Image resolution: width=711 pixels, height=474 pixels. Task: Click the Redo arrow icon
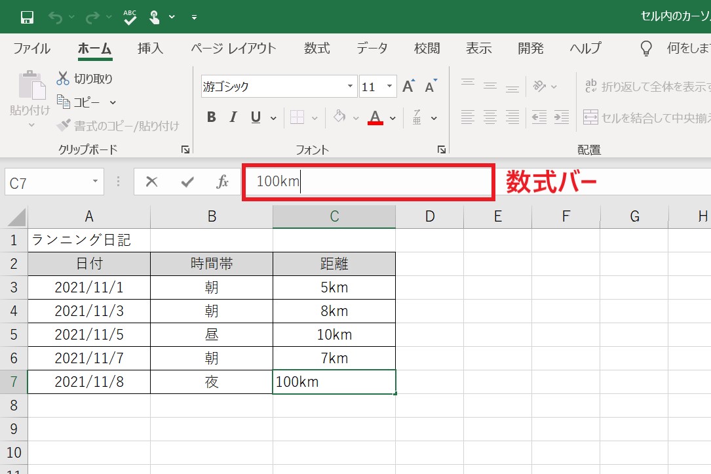(x=92, y=17)
